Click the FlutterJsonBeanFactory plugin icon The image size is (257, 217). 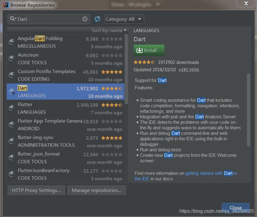11,174
